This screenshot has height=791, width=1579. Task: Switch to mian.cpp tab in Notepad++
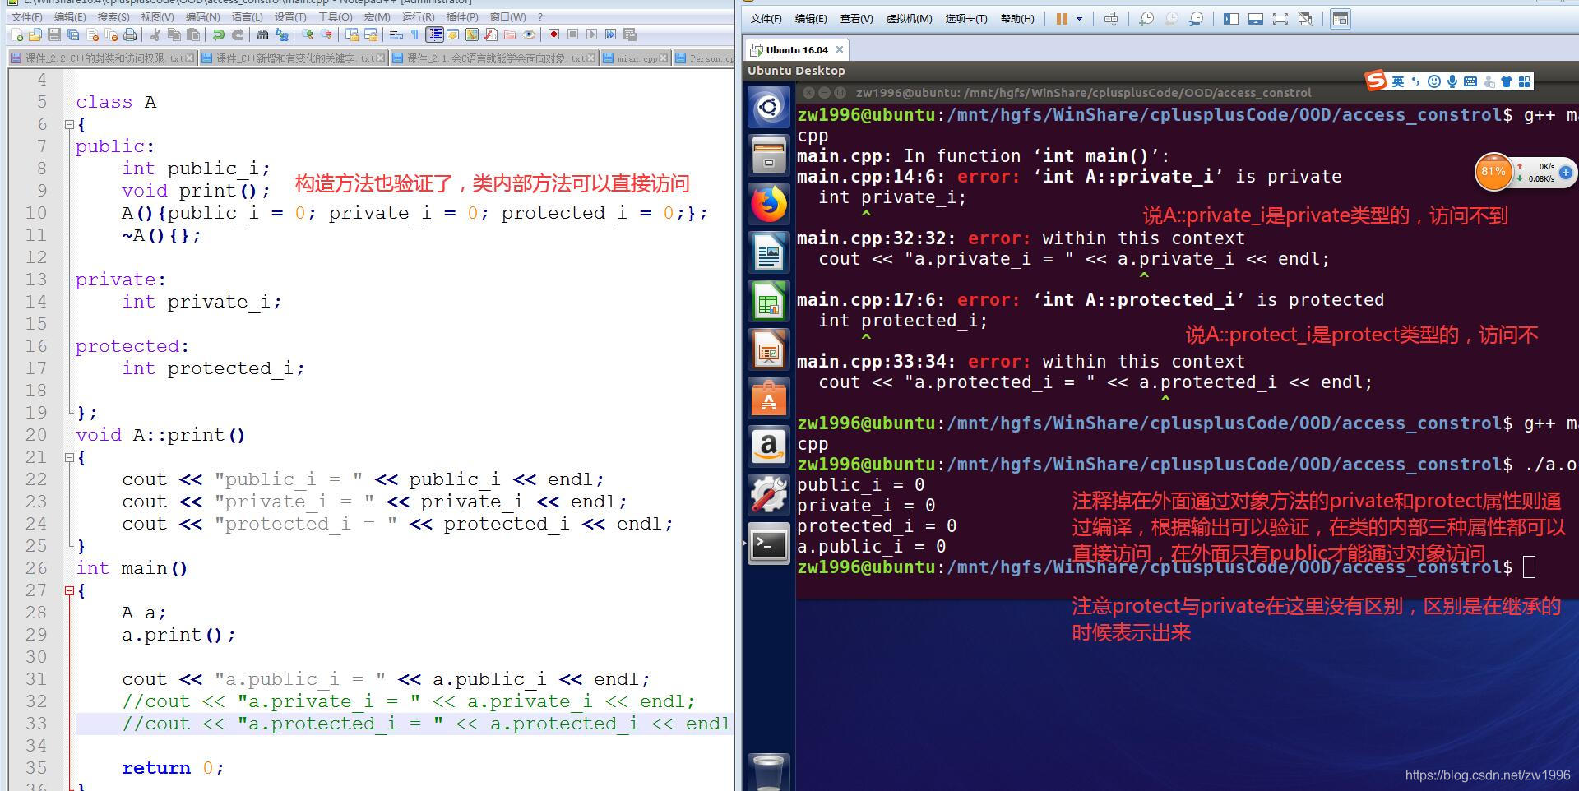click(637, 58)
